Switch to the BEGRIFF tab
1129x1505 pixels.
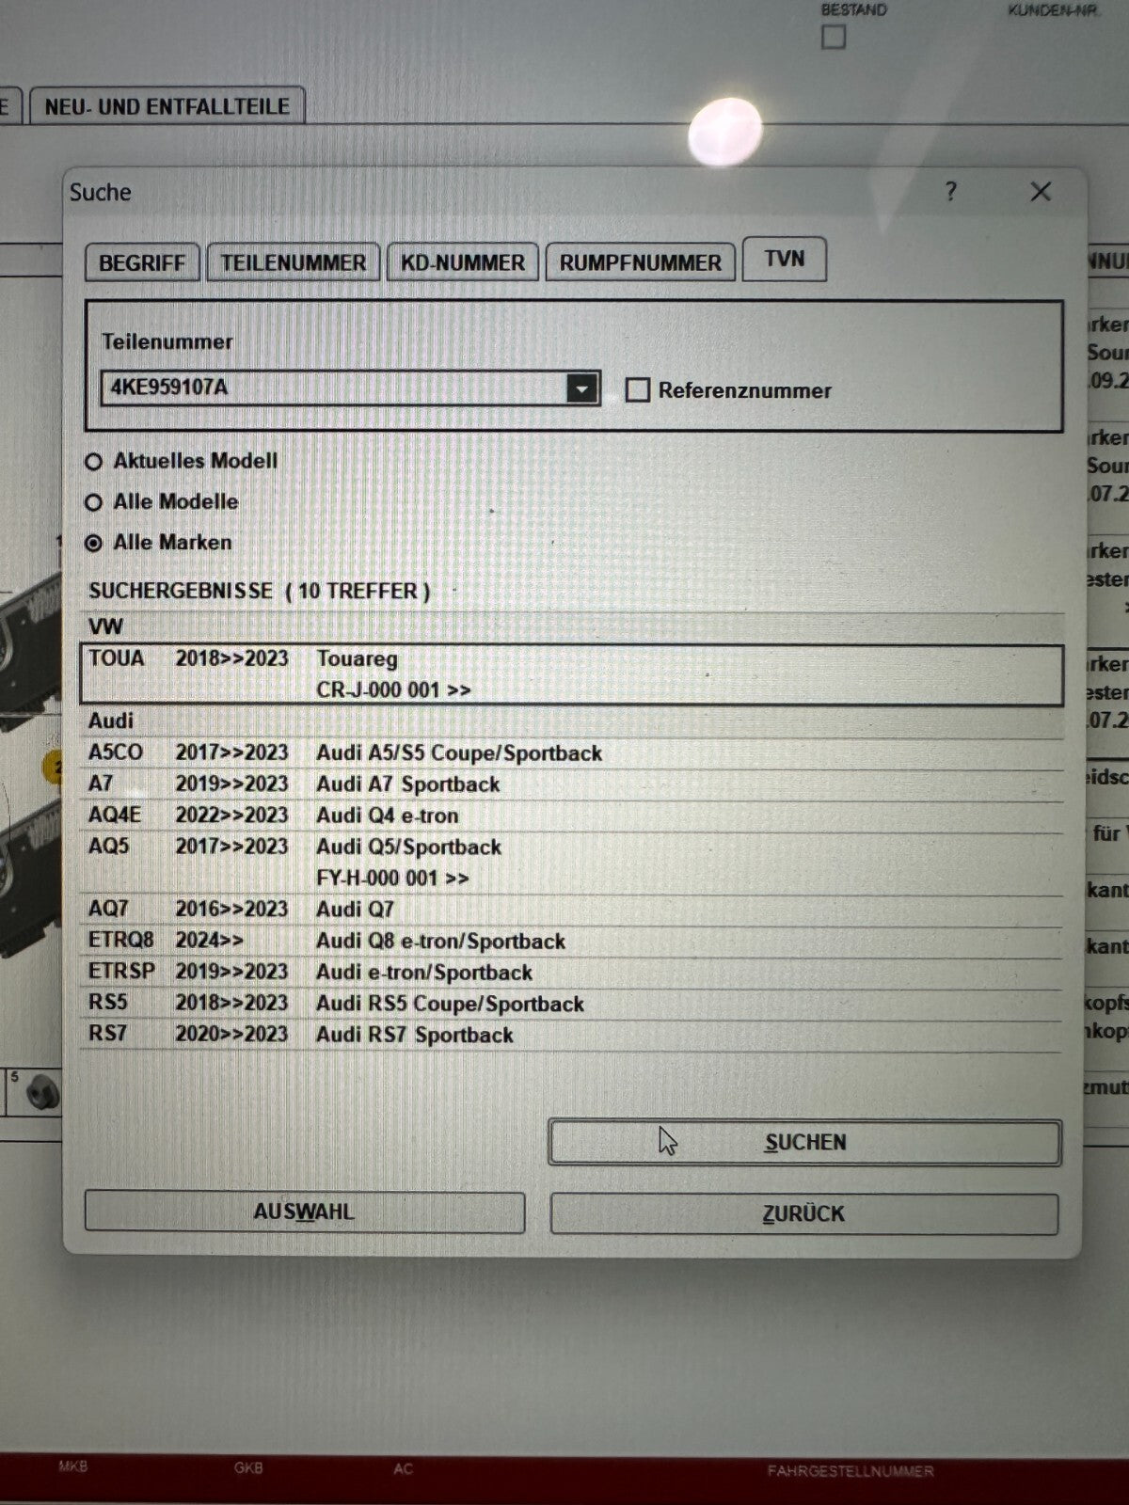(142, 262)
